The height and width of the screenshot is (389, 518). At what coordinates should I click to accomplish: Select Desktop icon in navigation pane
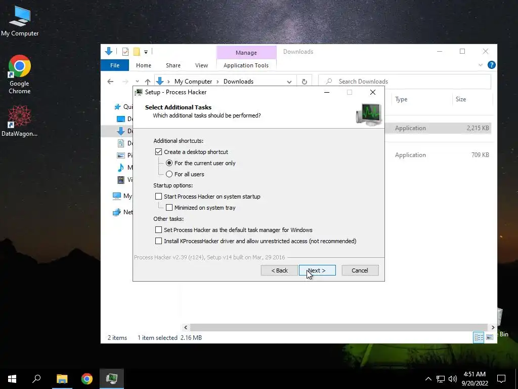pyautogui.click(x=121, y=119)
